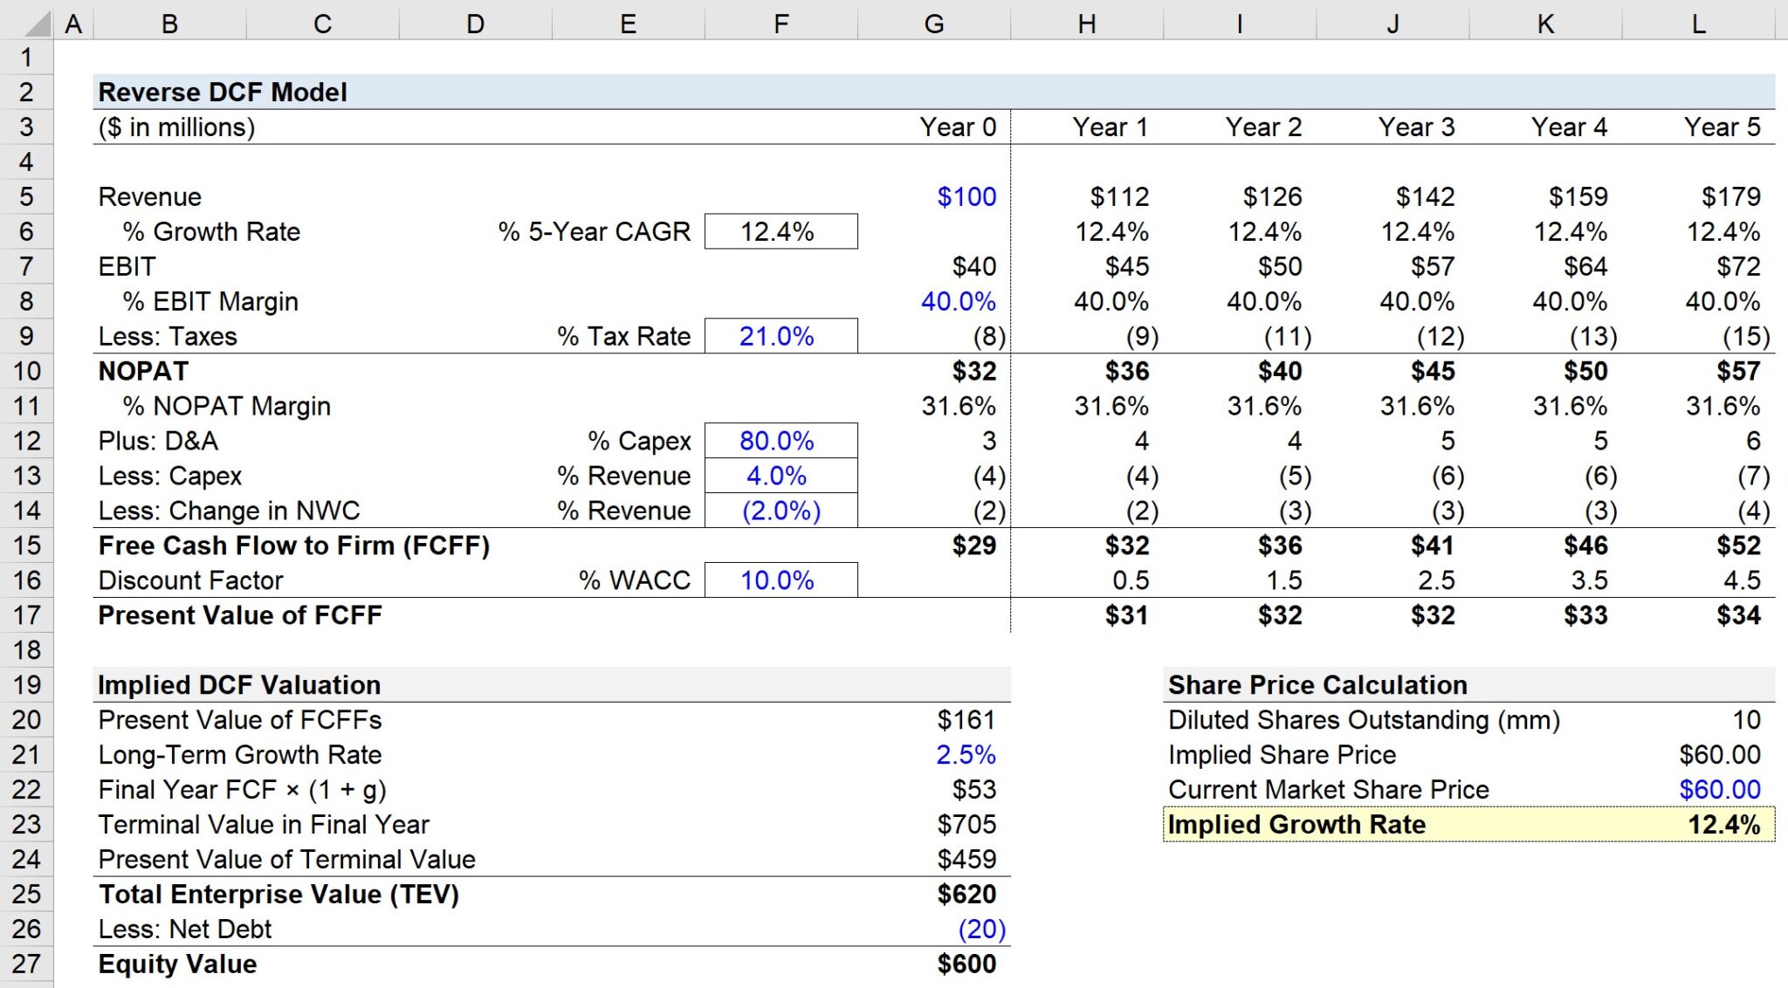The height and width of the screenshot is (988, 1788).
Task: Select the 5-Year CAGR input cell showing 12.4%
Action: (x=780, y=231)
